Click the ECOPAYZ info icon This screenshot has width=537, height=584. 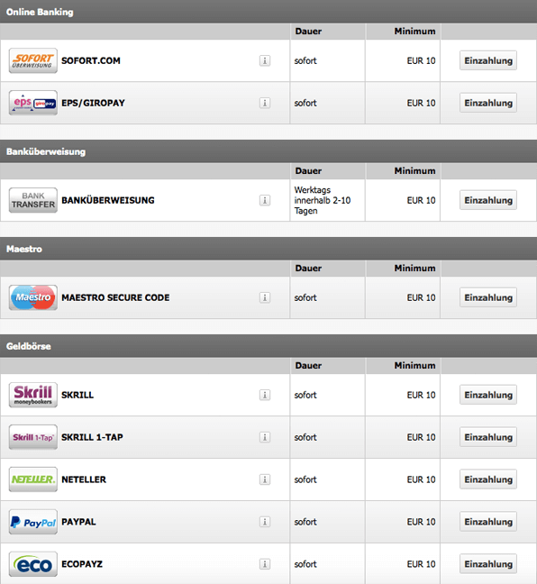point(265,564)
